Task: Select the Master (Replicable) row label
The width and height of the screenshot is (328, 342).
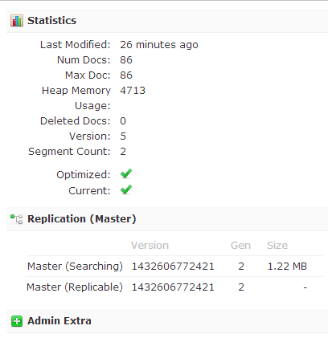Action: pyautogui.click(x=75, y=287)
